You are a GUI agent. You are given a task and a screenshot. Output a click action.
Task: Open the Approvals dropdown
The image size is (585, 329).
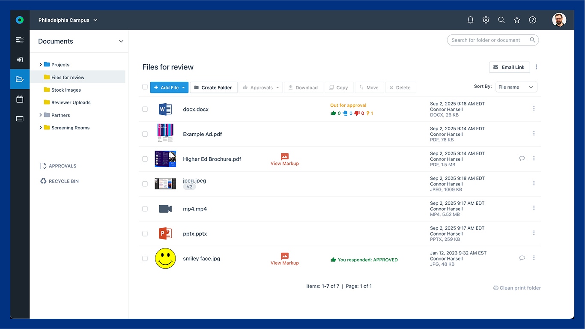tap(261, 87)
